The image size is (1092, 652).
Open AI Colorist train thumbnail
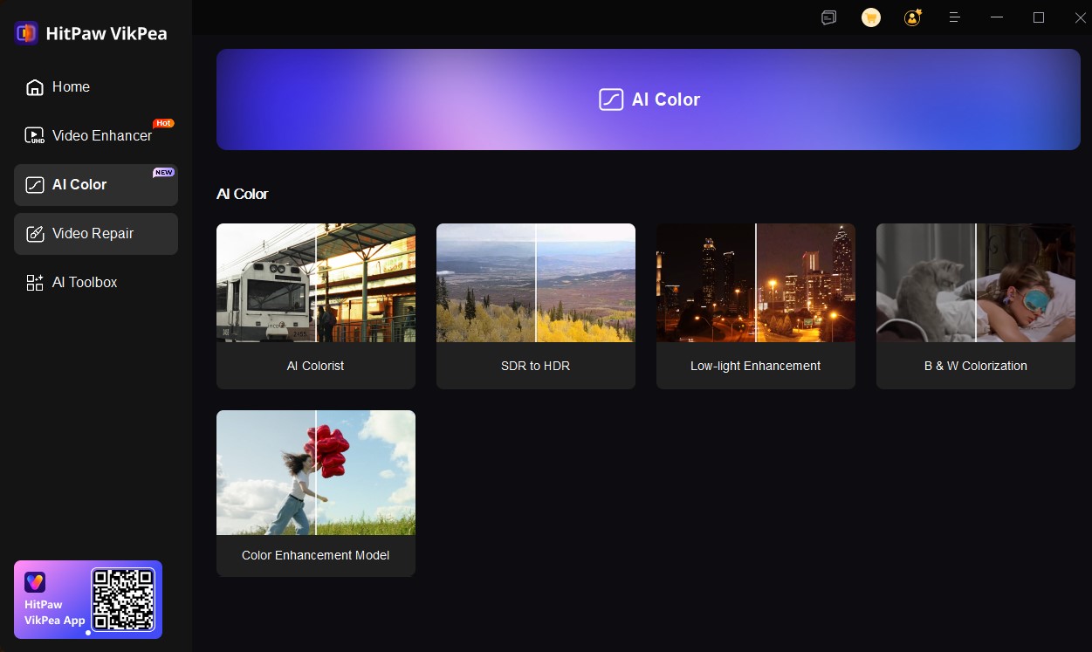[315, 283]
